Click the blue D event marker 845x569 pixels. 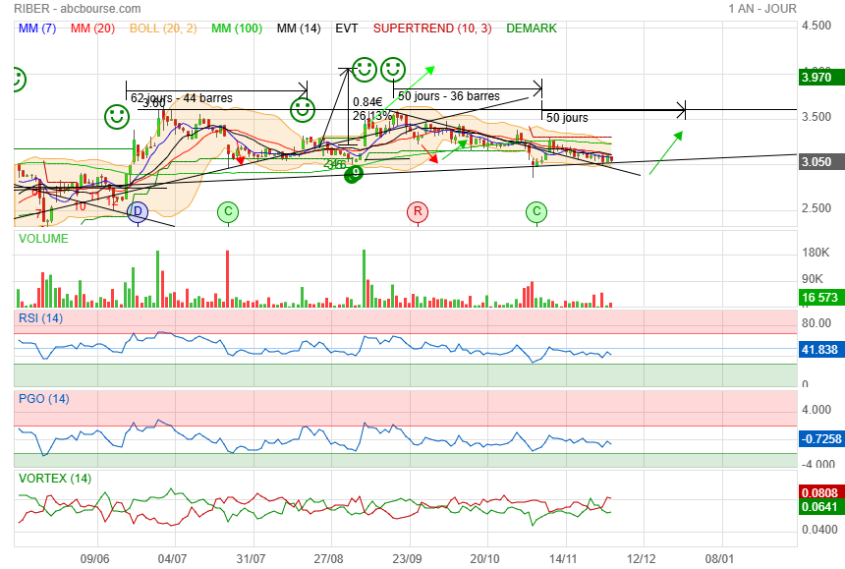pos(137,211)
